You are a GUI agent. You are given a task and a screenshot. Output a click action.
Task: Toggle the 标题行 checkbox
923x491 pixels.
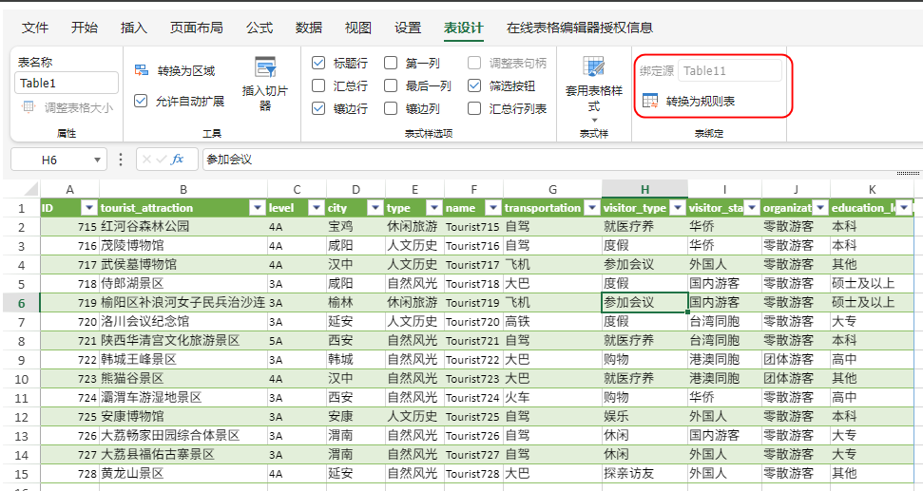coord(318,63)
